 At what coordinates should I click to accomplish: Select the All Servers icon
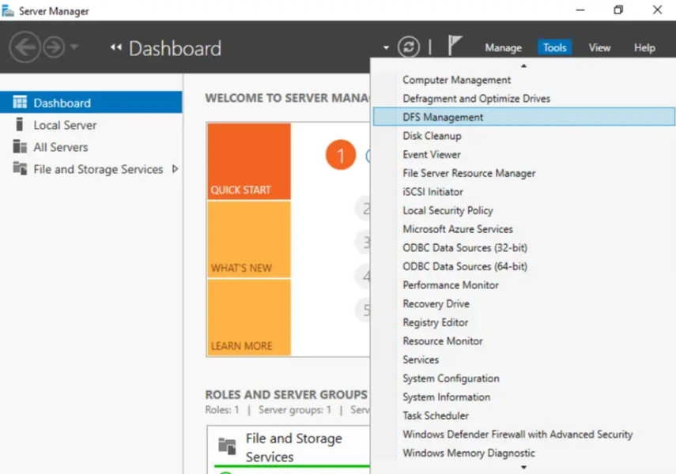20,146
